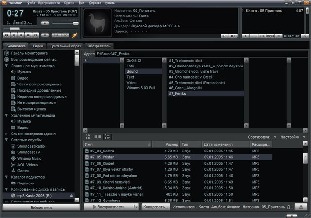
Task: Click the volume slider handle
Action: [76, 23]
